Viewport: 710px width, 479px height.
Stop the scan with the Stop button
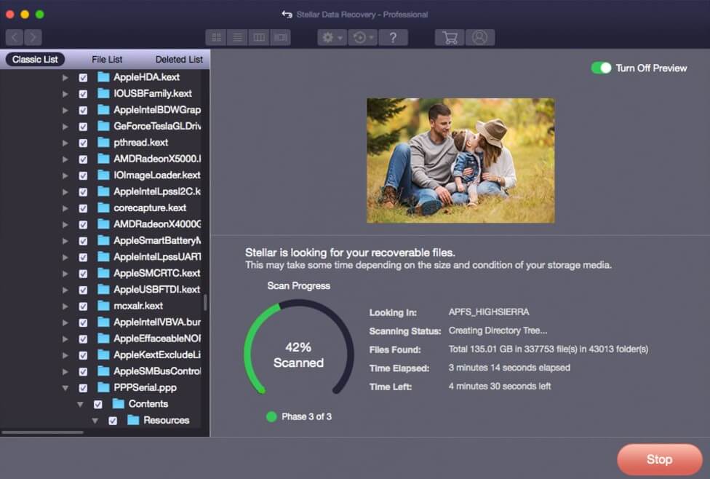[x=659, y=459]
